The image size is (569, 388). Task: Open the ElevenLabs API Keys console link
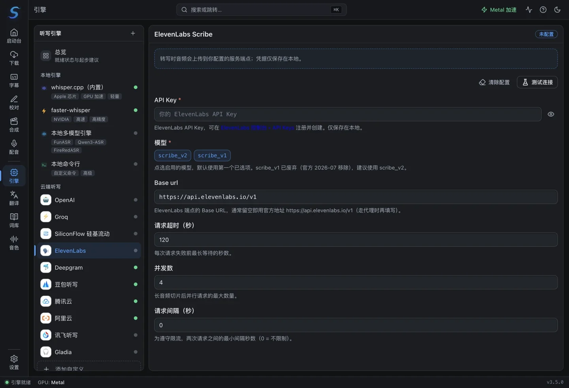tap(257, 128)
